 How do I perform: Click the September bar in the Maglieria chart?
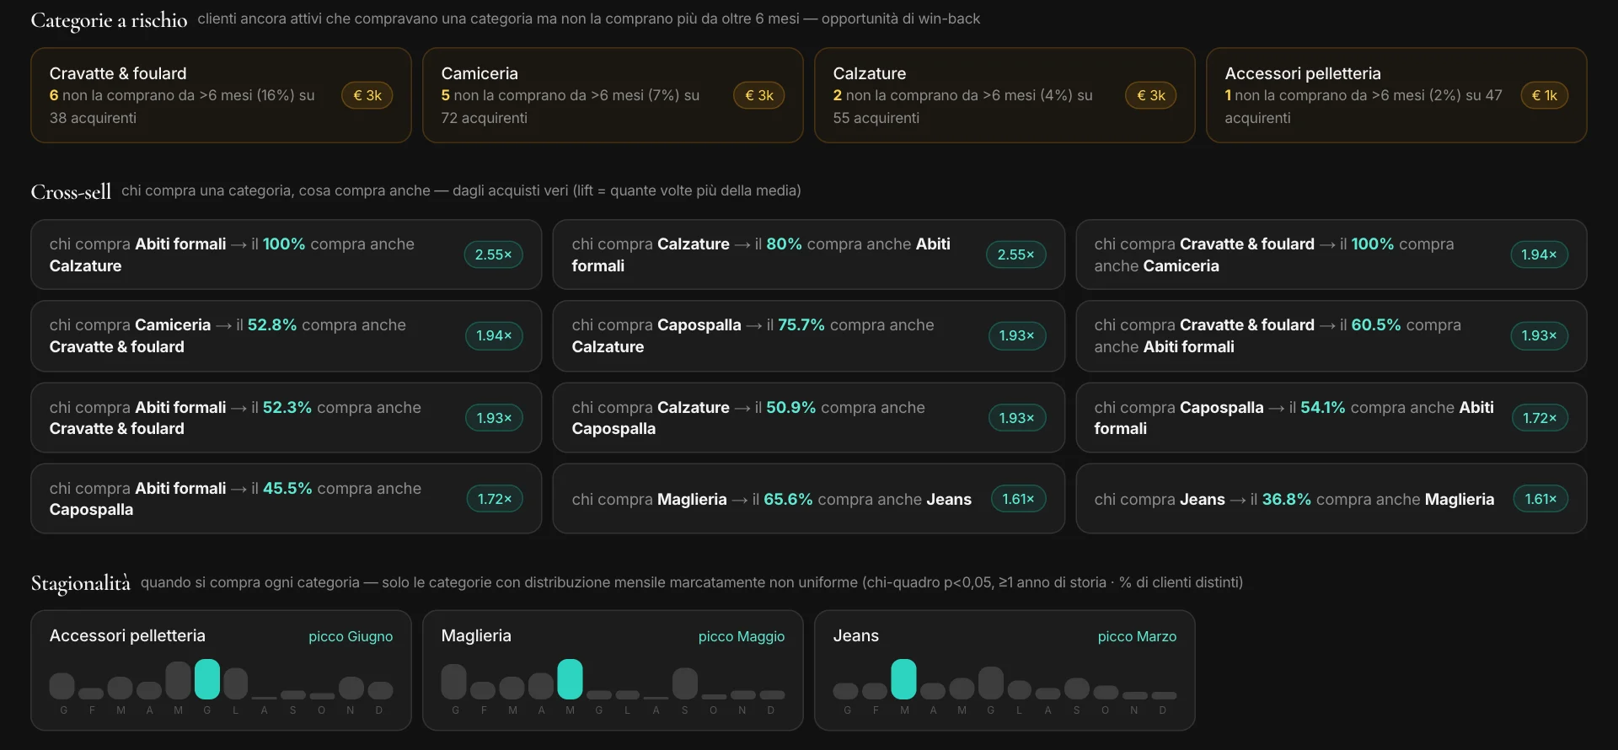pyautogui.click(x=685, y=683)
